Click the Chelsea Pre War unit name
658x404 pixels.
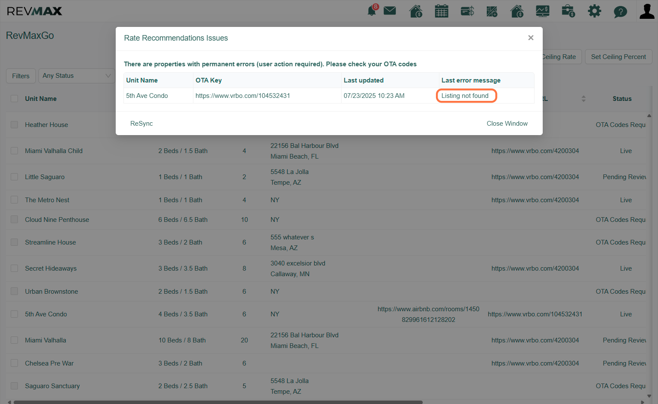click(50, 363)
